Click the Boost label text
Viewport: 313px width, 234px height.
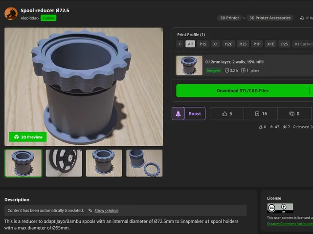195,114
